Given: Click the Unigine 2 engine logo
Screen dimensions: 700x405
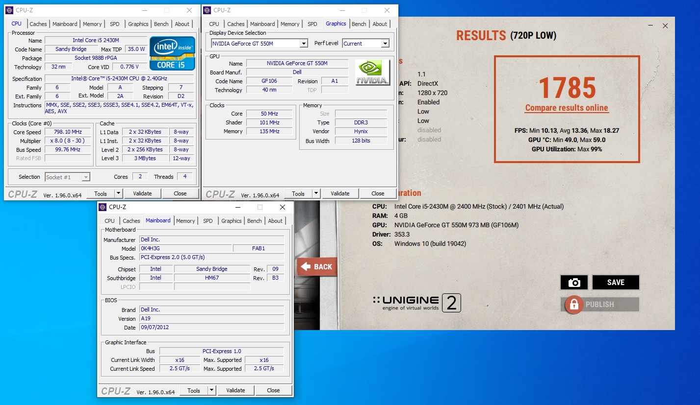Looking at the screenshot, I should (416, 303).
